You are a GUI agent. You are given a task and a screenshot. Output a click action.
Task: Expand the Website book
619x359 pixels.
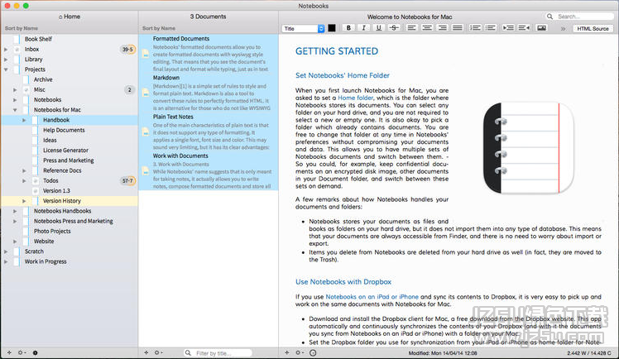[x=15, y=242]
